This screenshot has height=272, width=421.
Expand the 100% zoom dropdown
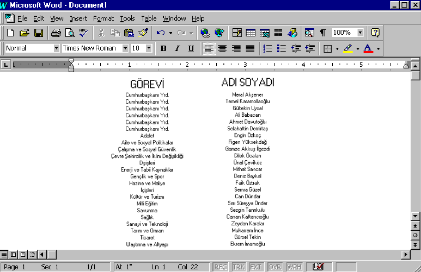[x=360, y=33]
